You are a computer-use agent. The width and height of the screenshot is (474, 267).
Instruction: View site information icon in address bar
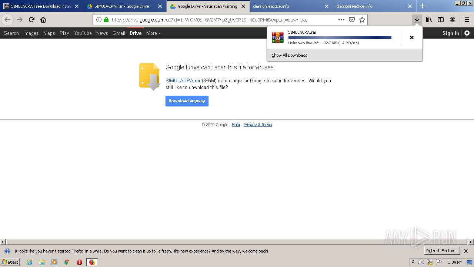pos(99,20)
